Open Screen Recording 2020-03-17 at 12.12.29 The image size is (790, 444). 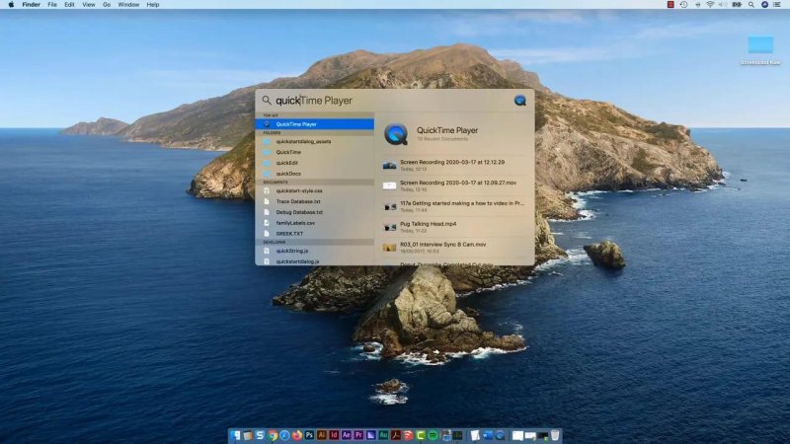(455, 165)
